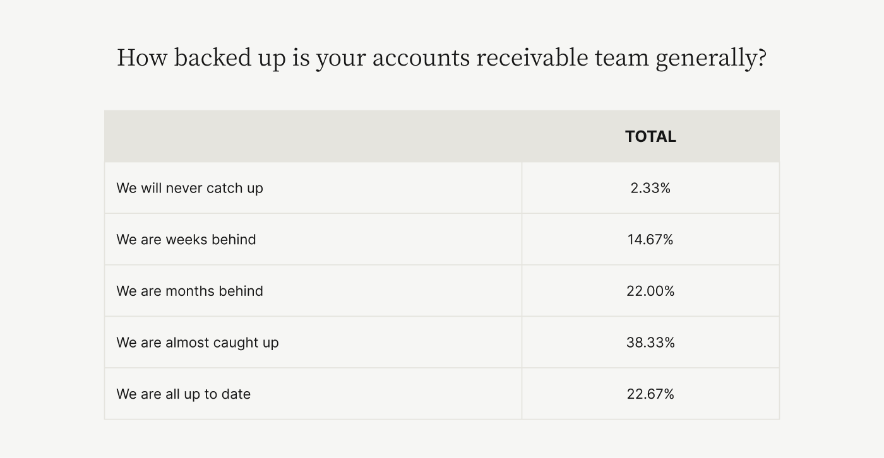
Task: Select the 2.33% value cell
Action: pyautogui.click(x=650, y=188)
